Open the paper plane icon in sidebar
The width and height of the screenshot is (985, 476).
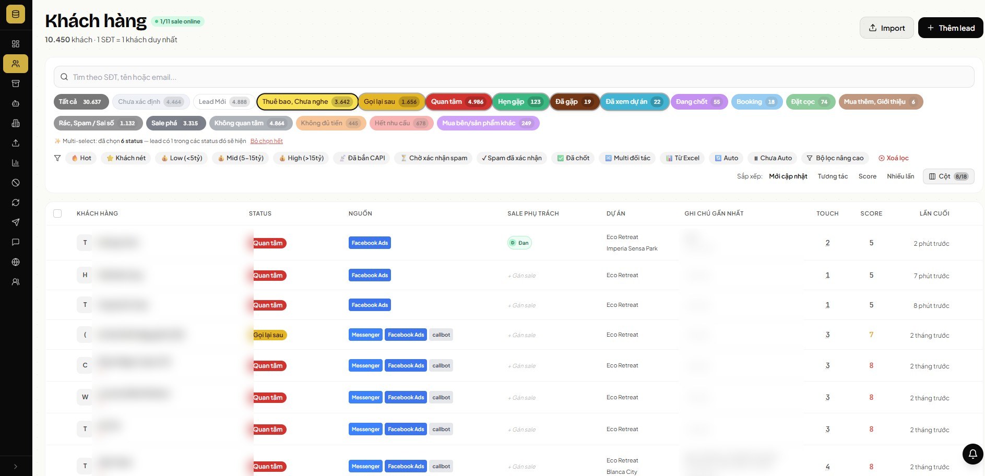click(16, 222)
